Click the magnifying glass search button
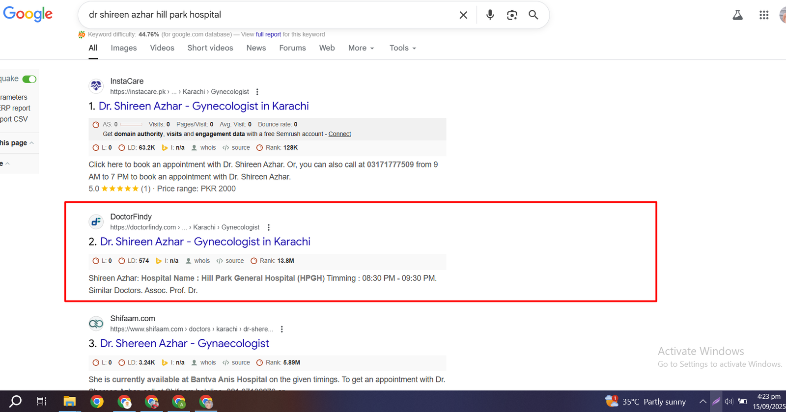786x412 pixels. pyautogui.click(x=533, y=15)
